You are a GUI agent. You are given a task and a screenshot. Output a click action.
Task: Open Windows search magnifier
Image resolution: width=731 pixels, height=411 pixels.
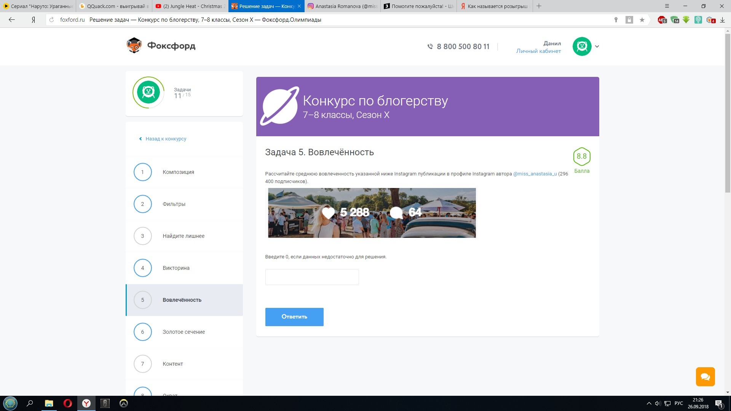pos(30,403)
